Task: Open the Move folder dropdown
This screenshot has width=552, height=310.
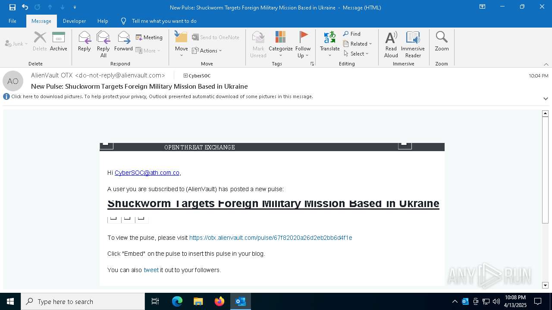Action: point(182,44)
